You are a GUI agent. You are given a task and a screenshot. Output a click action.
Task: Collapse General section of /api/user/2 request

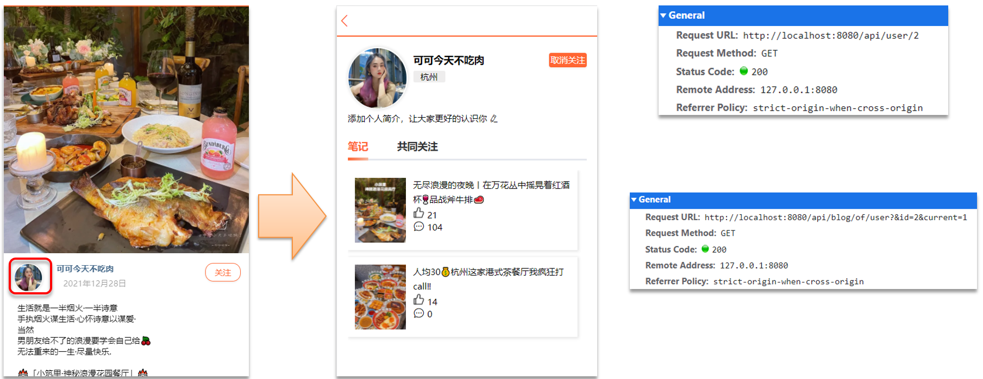pos(663,16)
